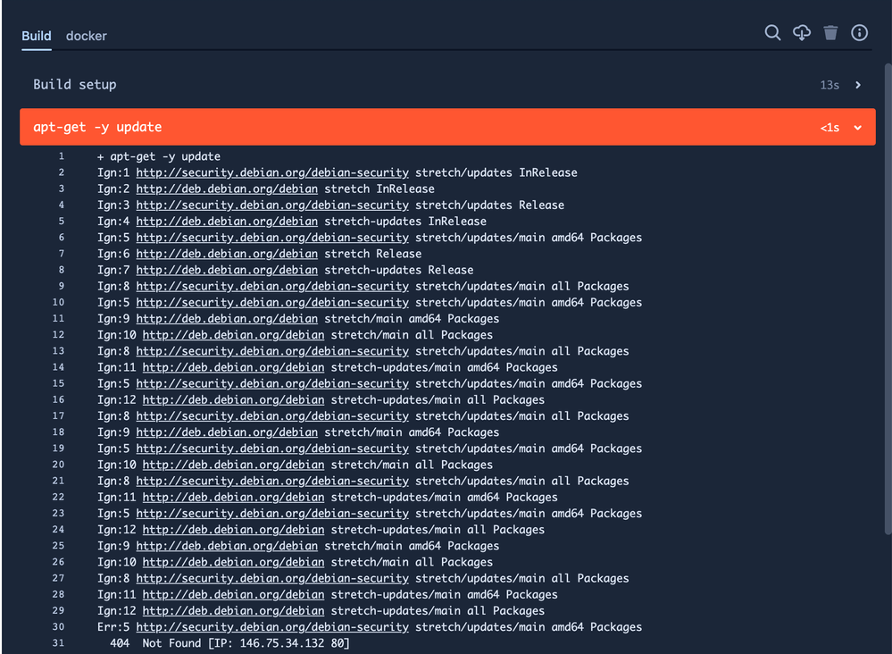This screenshot has height=654, width=892.
Task: Open the build info icon
Action: (859, 32)
